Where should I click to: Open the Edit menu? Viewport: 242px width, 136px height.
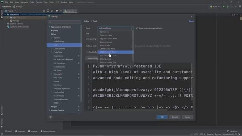pos(12,2)
